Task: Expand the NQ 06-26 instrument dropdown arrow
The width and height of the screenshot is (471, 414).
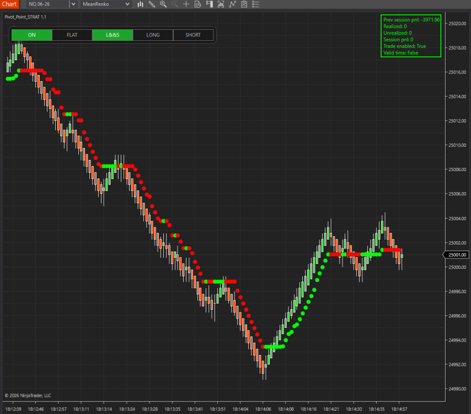Action: point(73,4)
